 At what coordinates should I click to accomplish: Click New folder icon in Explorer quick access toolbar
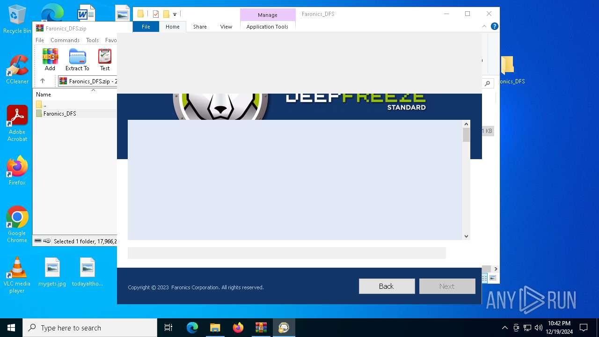(x=166, y=14)
